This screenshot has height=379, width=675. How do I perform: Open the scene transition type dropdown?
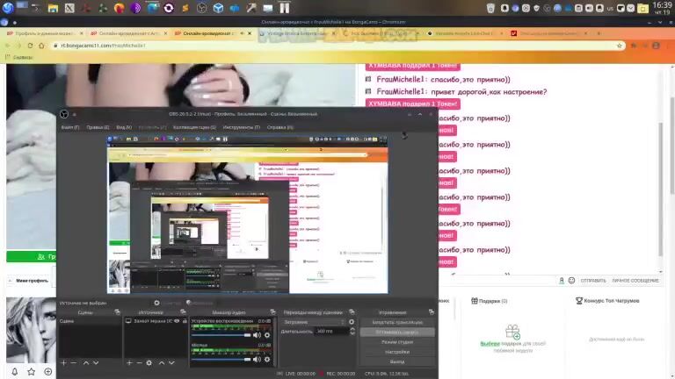pyautogui.click(x=313, y=322)
